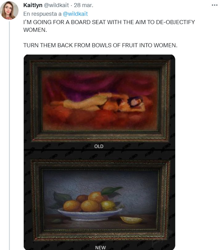Click the 'NEW' caption in the image
Viewport: 223px width, 250px height.
pos(101,248)
